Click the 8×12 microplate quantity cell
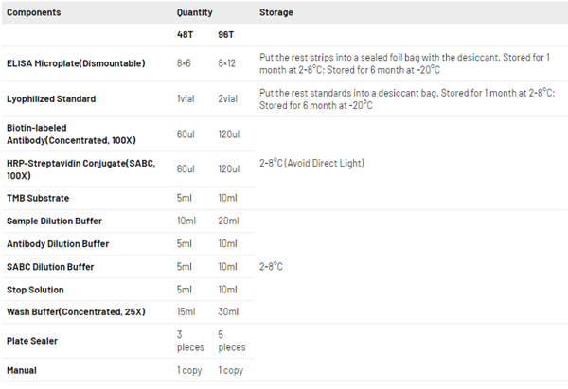The height and width of the screenshot is (389, 568). click(x=229, y=63)
